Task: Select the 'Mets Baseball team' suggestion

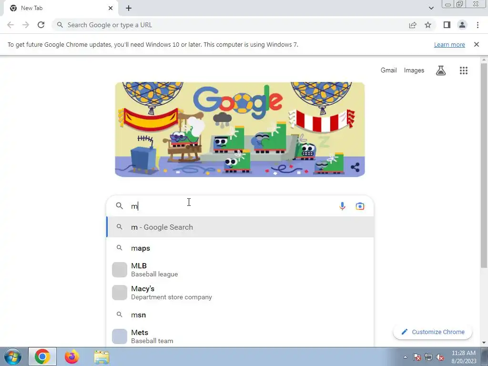Action: (240, 336)
